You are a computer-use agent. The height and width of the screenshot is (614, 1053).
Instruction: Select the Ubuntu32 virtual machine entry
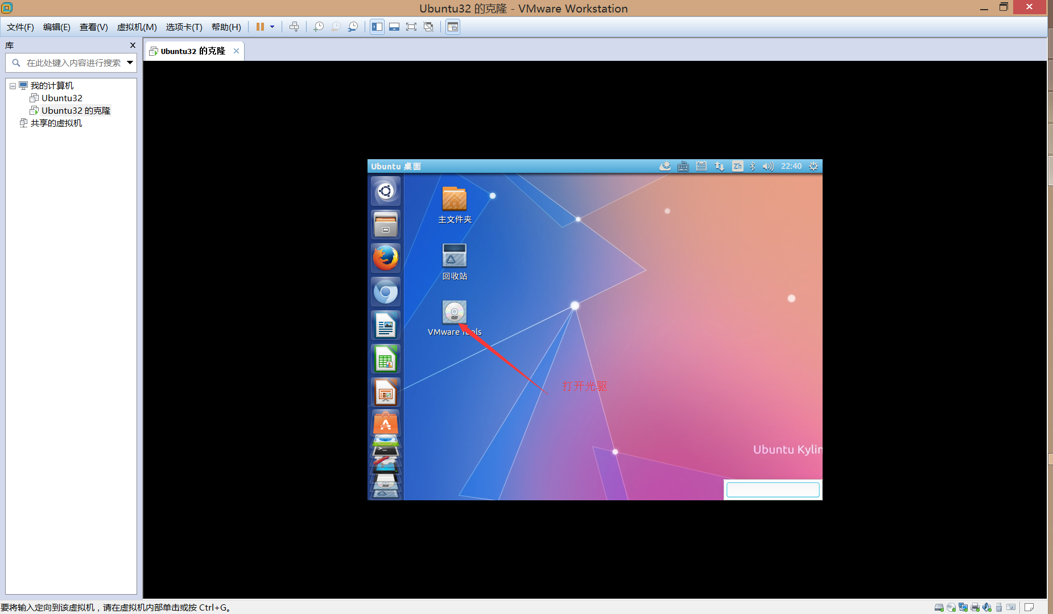[61, 98]
